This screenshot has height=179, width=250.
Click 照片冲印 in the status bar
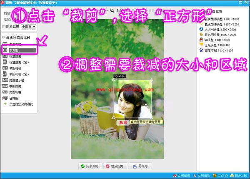[x=240, y=176]
